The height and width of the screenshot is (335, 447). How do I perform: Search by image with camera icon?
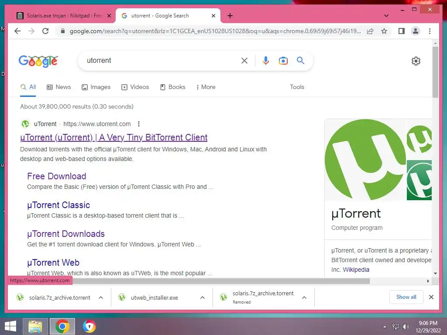(x=283, y=61)
